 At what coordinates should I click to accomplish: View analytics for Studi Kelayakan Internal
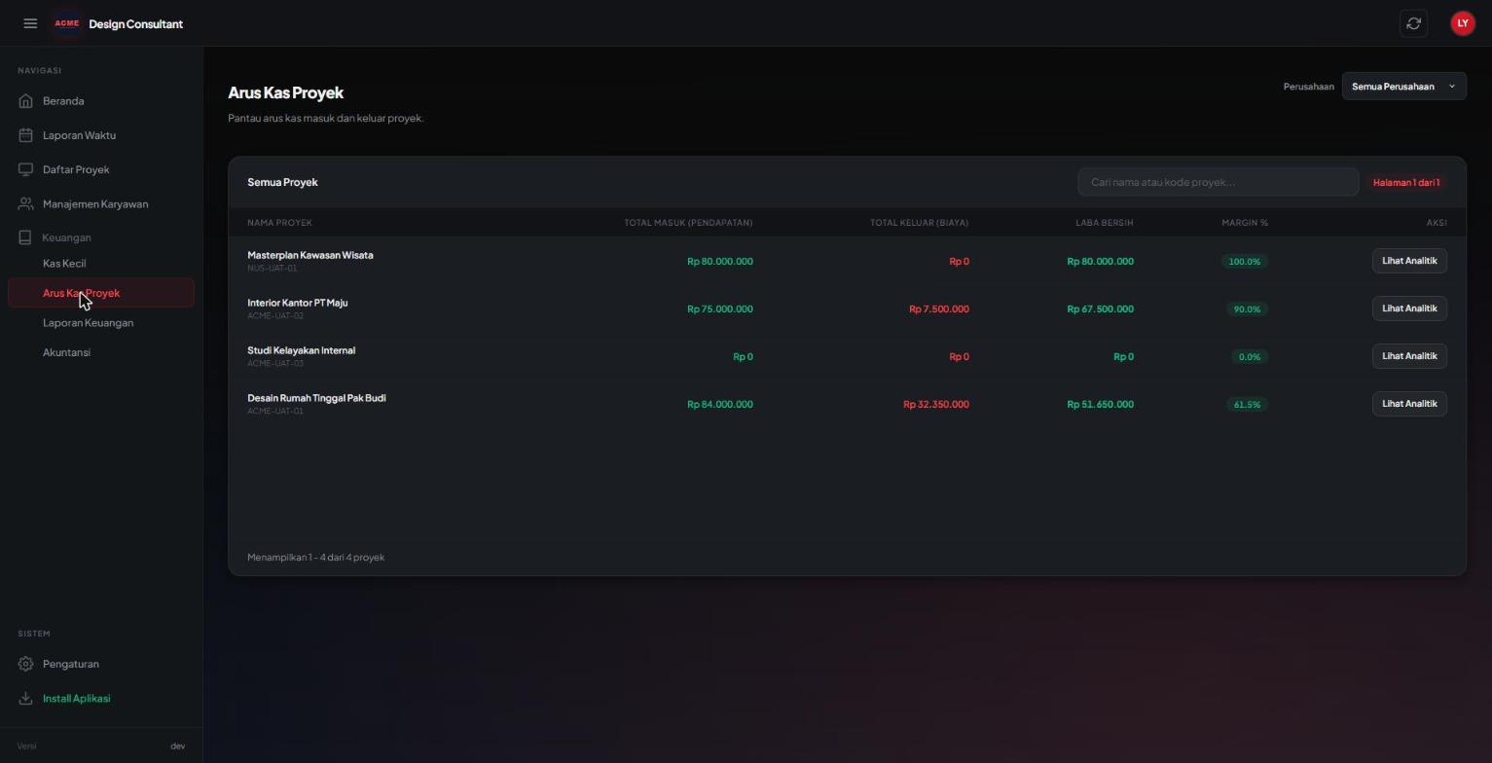(1409, 356)
